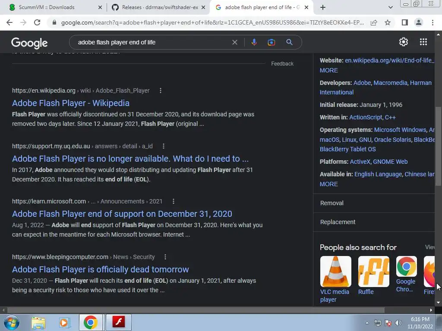Open the BlackBerry Tablet OS link
442x331 pixels.
(347, 149)
